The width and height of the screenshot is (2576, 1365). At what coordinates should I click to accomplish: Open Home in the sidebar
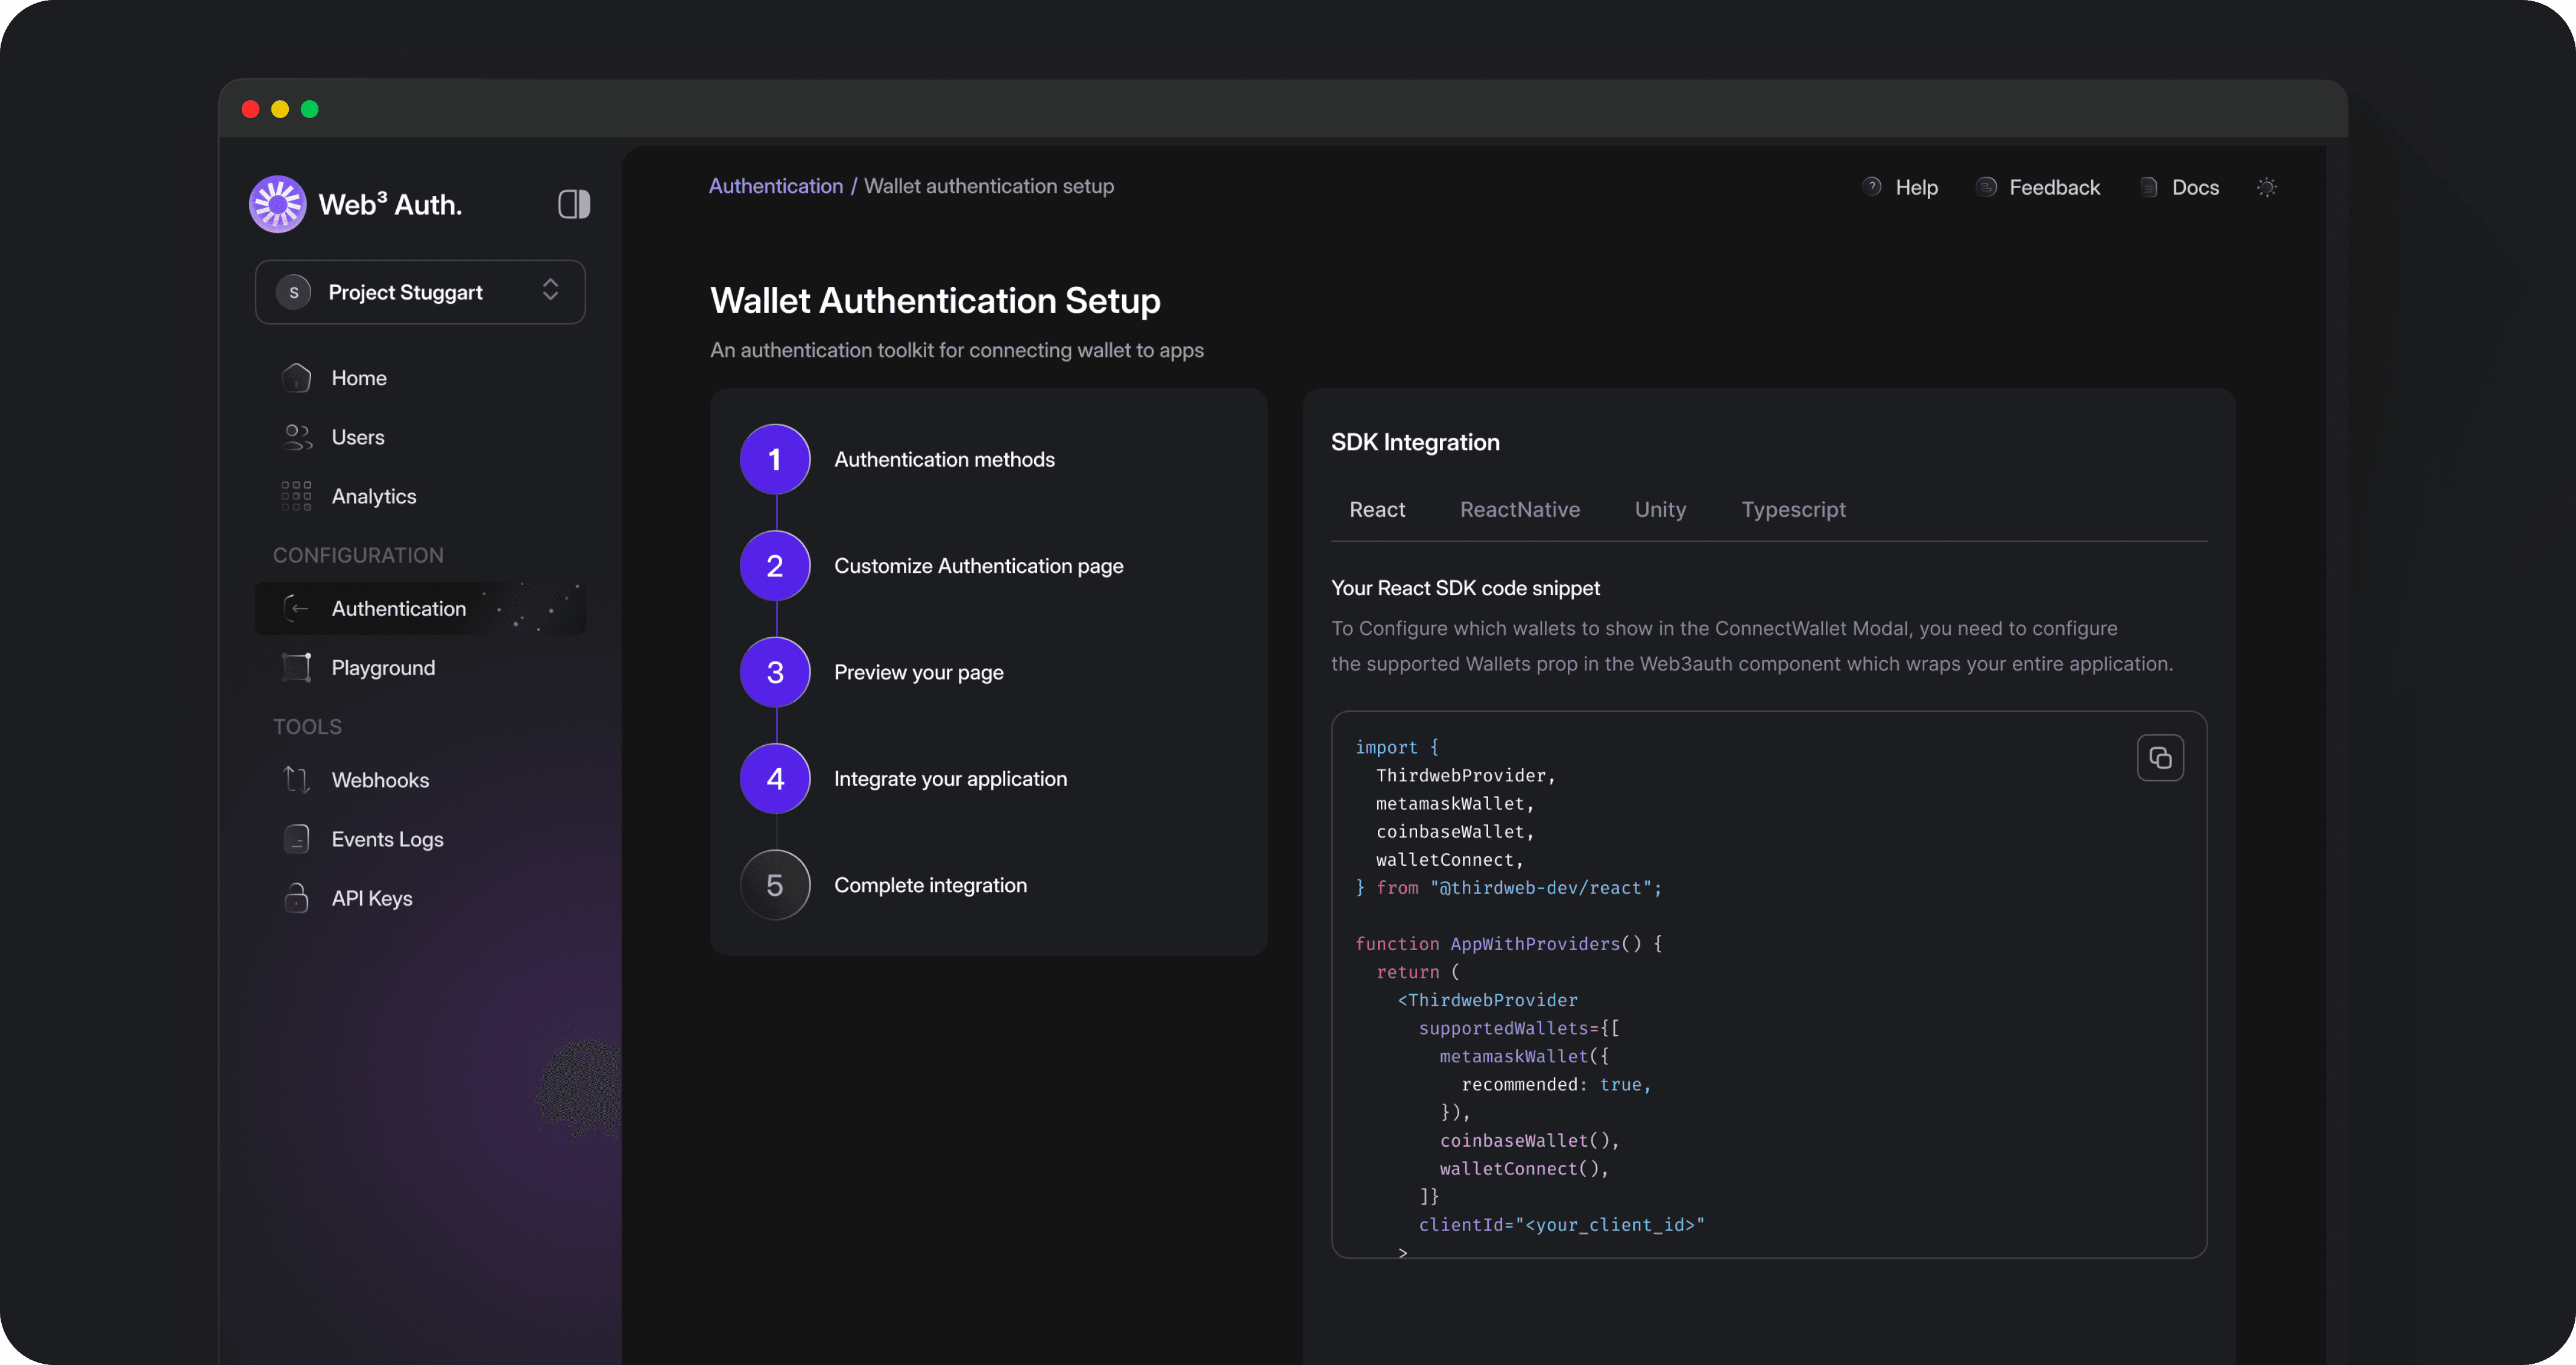[359, 378]
